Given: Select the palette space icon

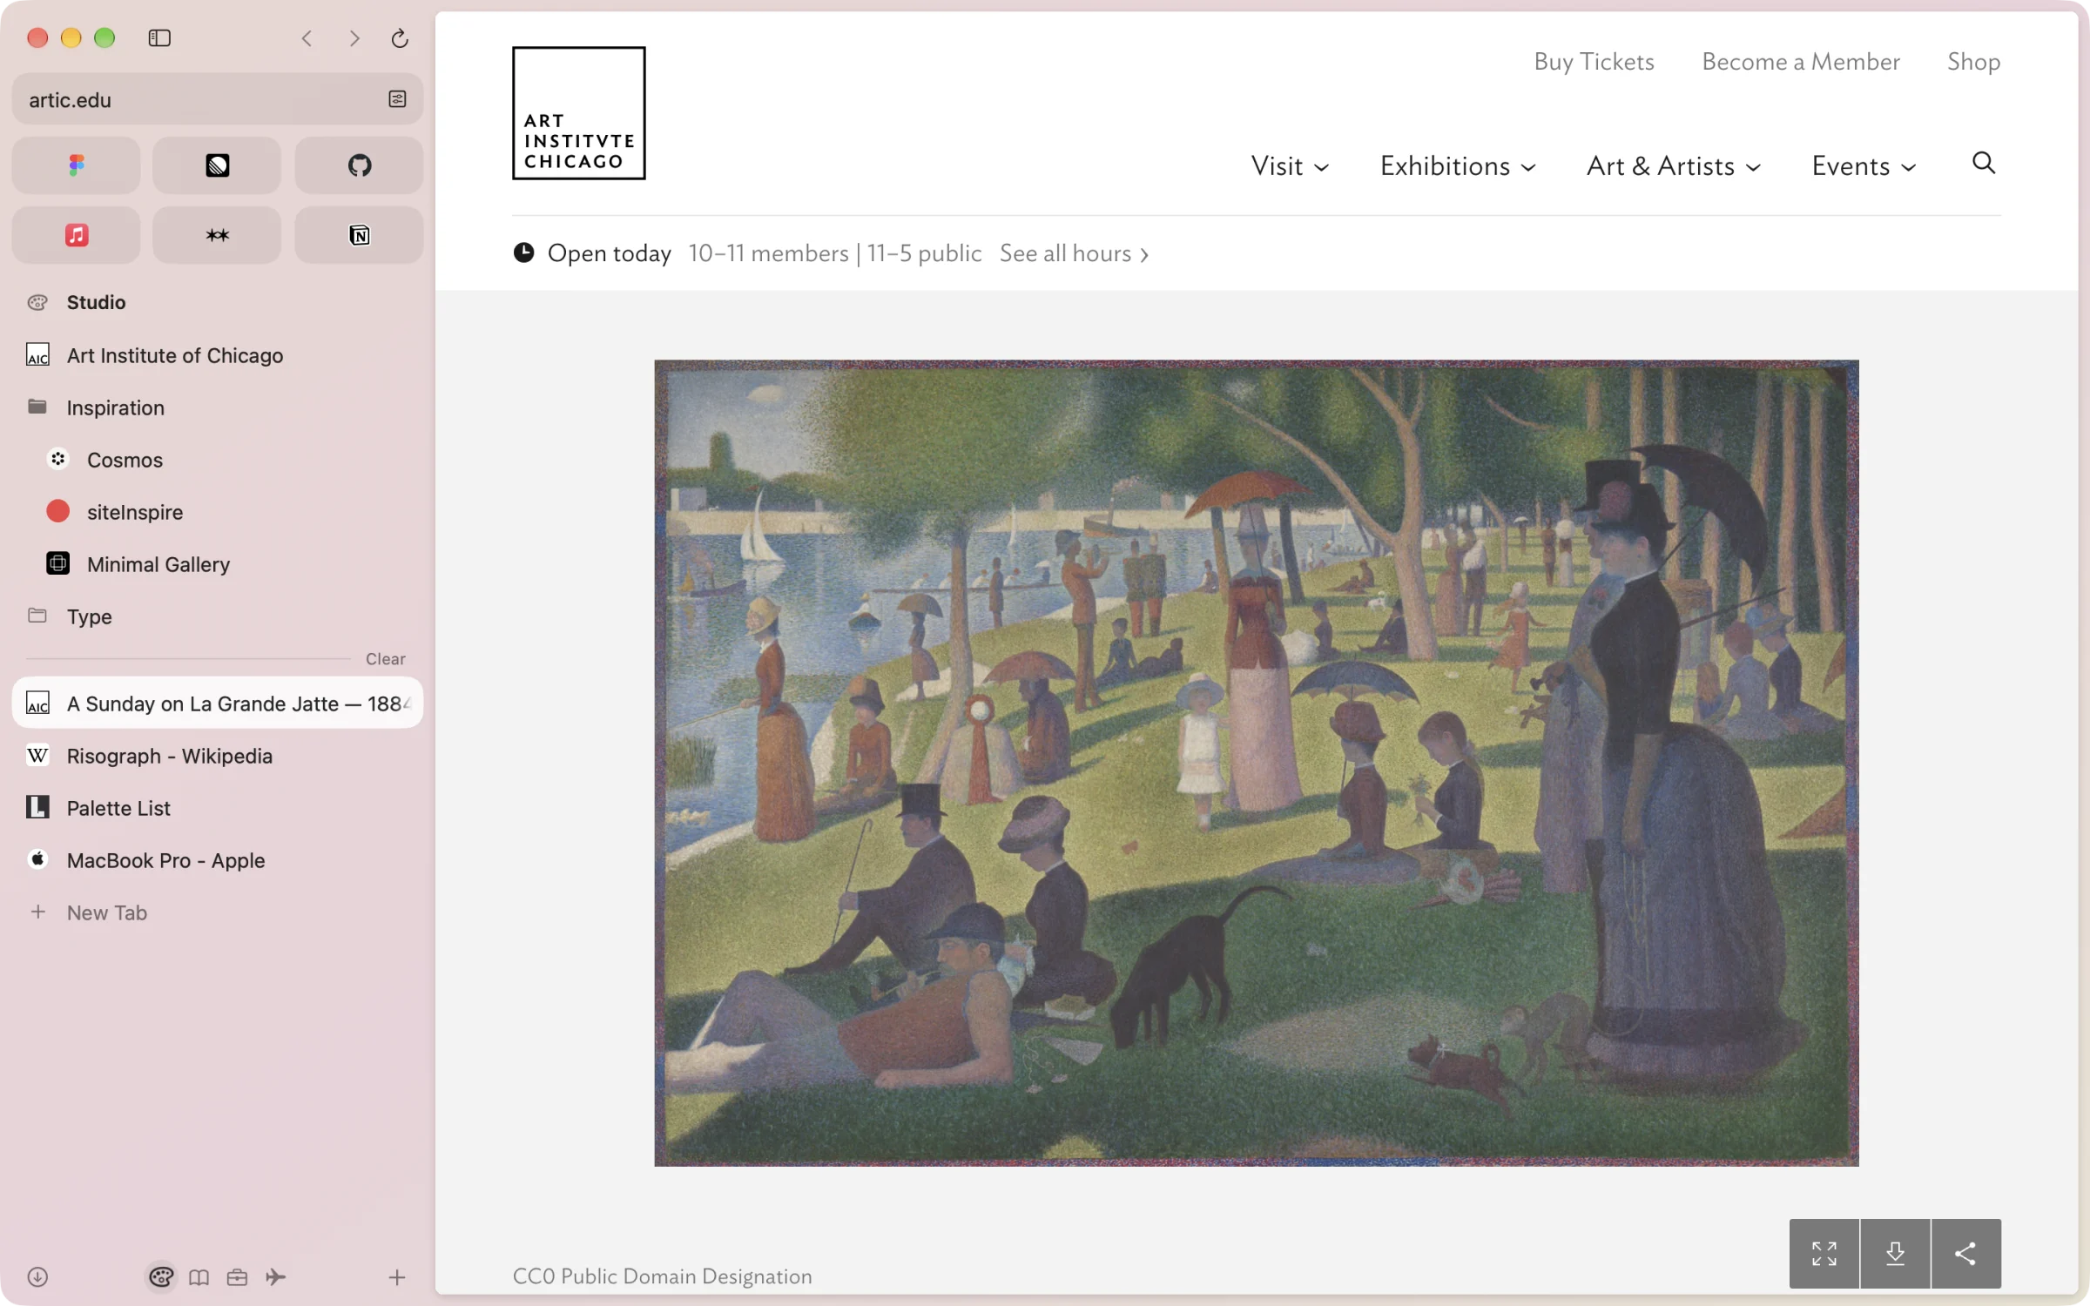Looking at the screenshot, I should (x=161, y=1277).
